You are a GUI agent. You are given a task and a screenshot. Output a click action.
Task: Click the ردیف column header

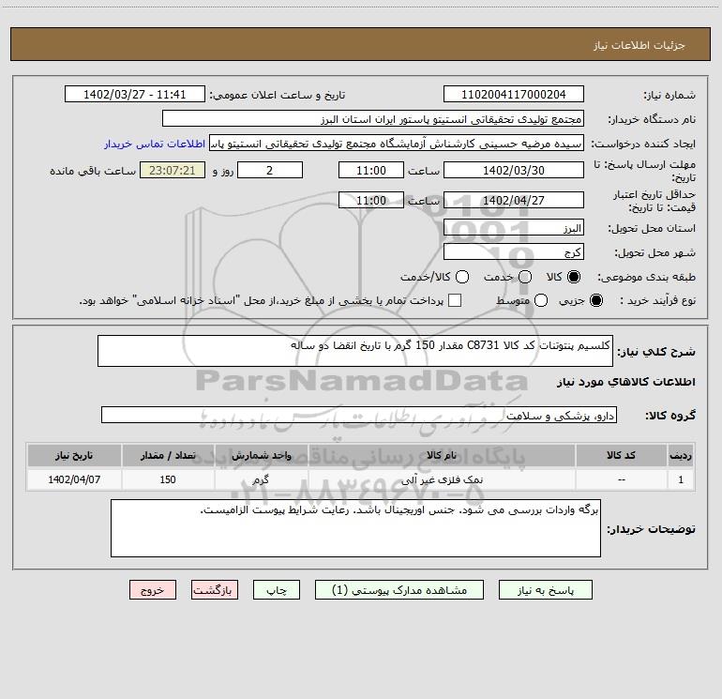[x=681, y=455]
